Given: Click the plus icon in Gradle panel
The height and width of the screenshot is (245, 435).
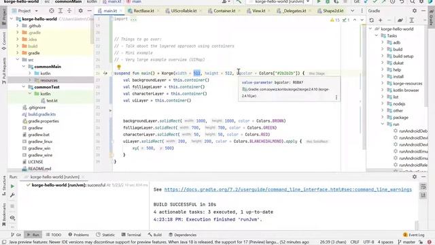Looking at the screenshot, I should (381, 20).
